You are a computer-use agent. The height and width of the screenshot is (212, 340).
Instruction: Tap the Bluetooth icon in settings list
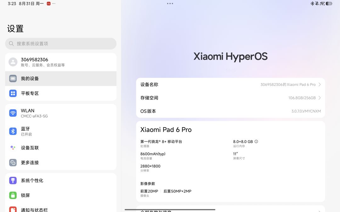13,131
